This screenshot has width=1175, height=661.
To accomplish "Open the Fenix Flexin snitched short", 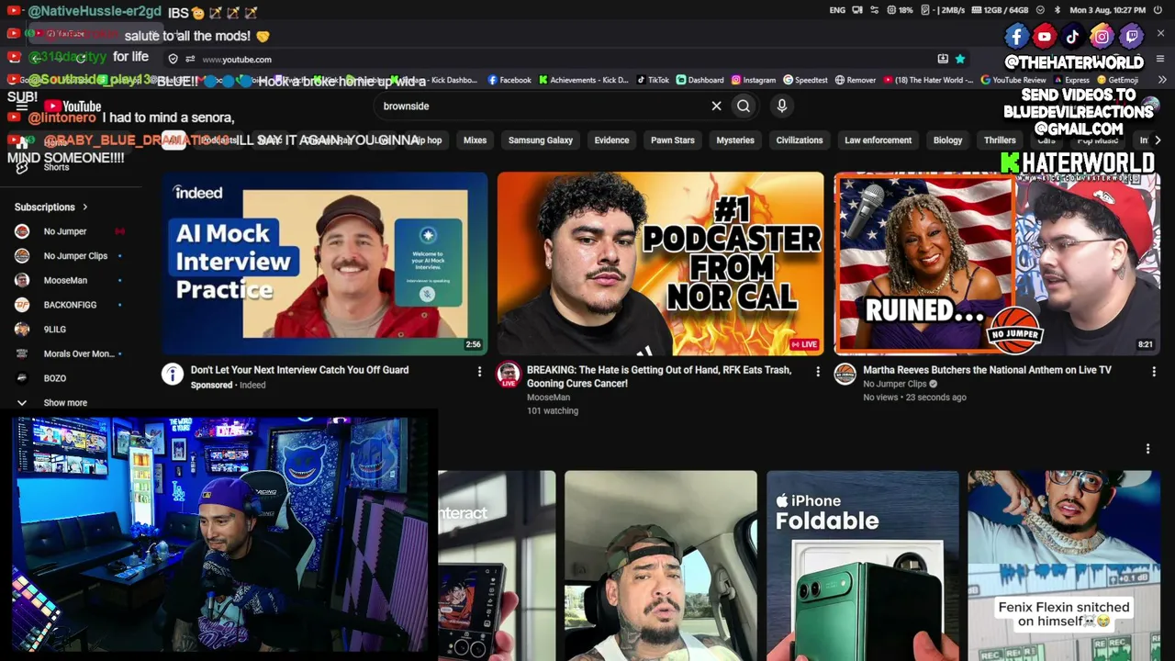I will (x=1064, y=566).
